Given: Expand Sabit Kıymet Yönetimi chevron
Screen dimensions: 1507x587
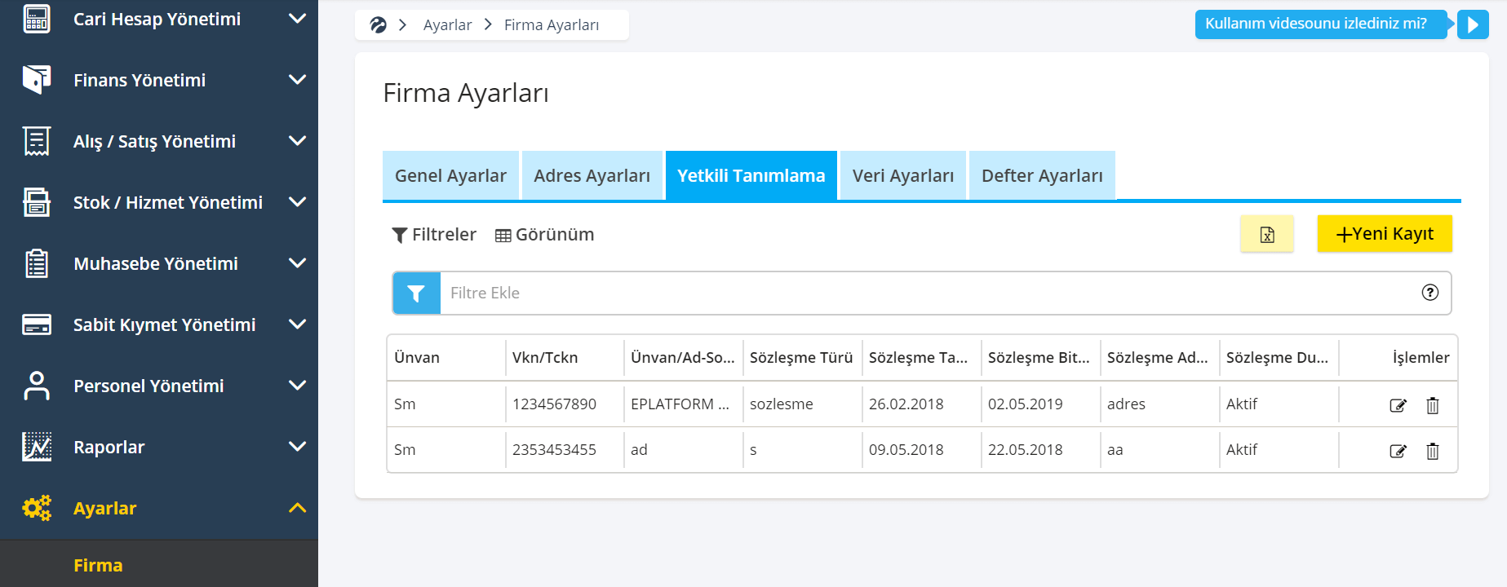Looking at the screenshot, I should [x=298, y=324].
